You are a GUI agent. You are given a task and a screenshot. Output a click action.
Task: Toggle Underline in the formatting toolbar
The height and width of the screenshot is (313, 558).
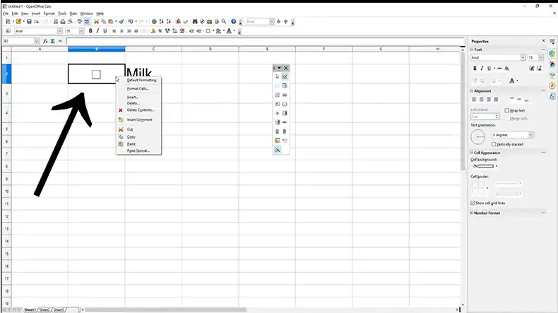click(x=105, y=31)
